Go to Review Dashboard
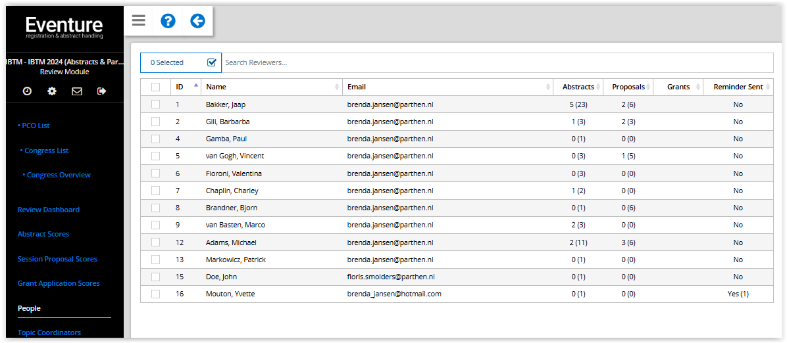The image size is (787, 343). (49, 210)
